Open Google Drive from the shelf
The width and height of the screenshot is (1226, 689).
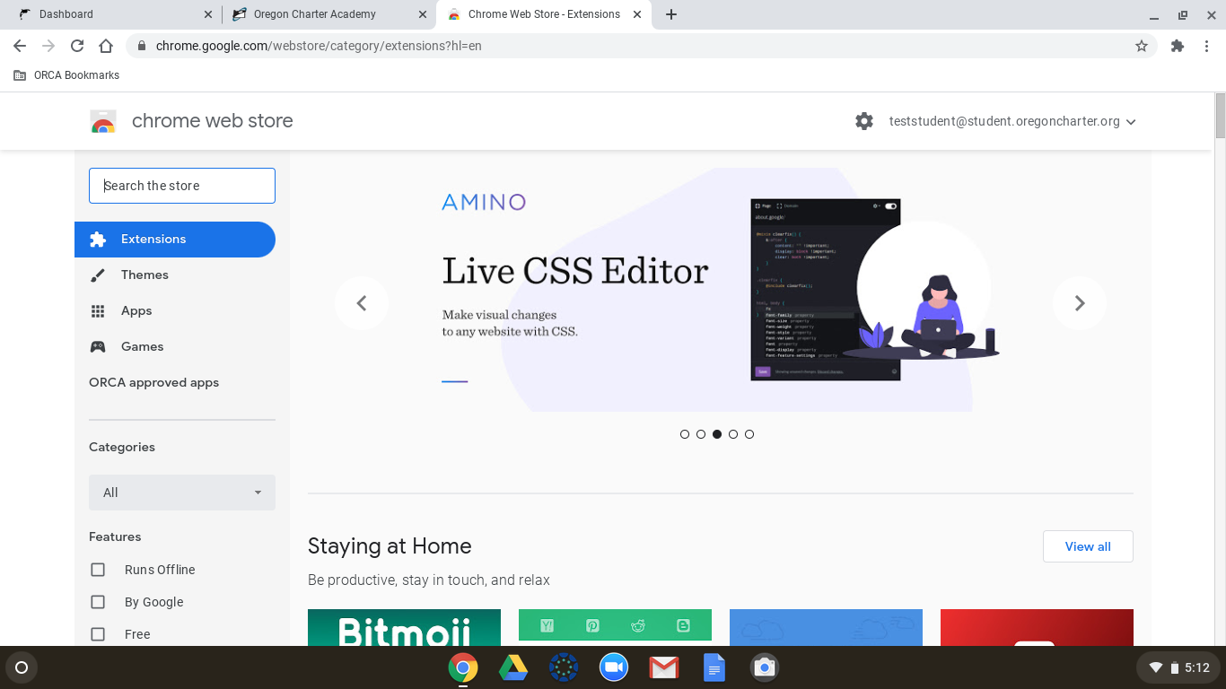pyautogui.click(x=513, y=667)
